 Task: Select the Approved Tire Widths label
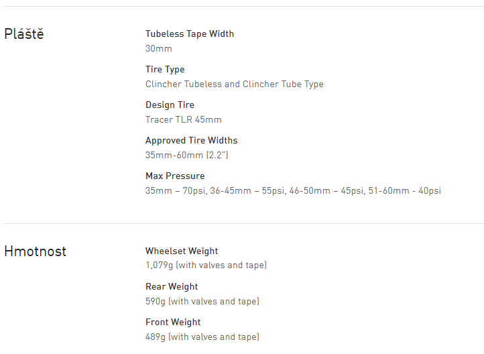pos(191,140)
